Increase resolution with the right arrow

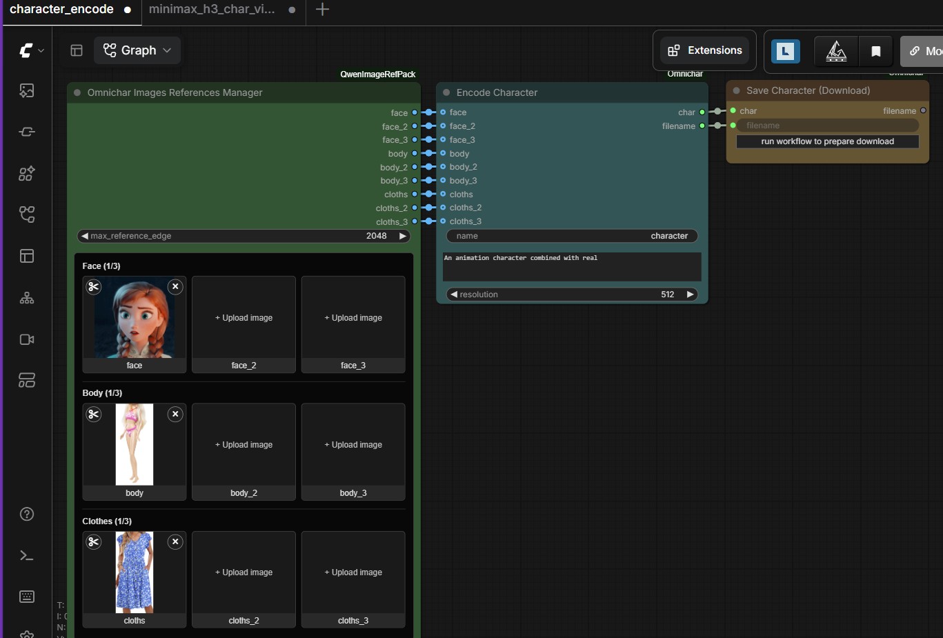690,295
